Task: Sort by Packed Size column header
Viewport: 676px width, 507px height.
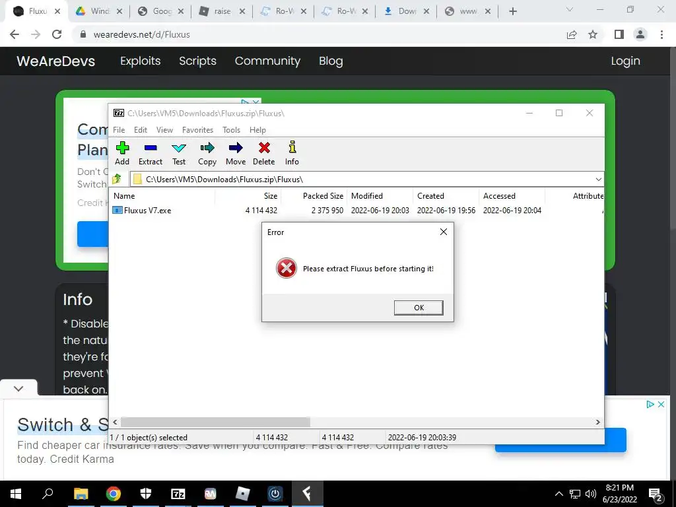Action: 314,195
